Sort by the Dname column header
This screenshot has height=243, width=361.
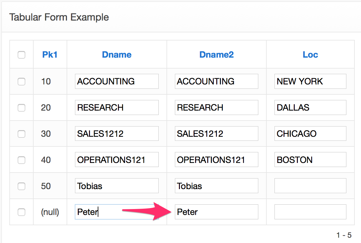[x=117, y=55]
